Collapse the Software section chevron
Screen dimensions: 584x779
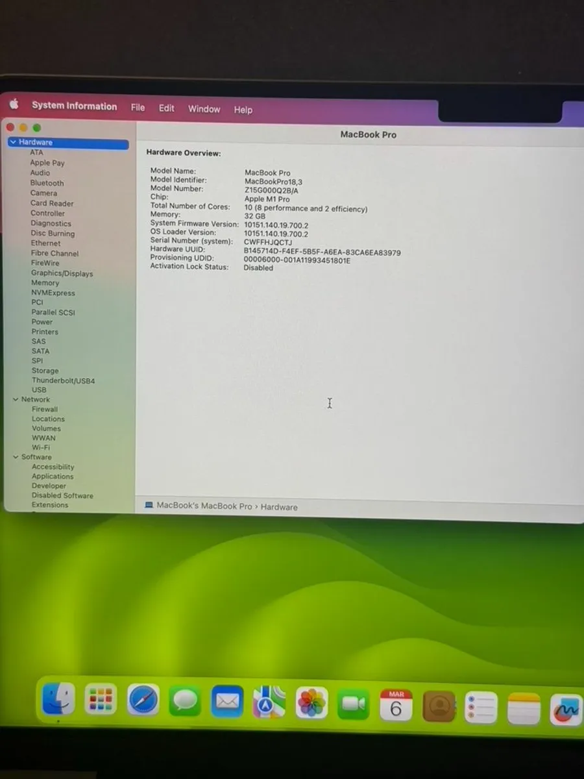16,457
